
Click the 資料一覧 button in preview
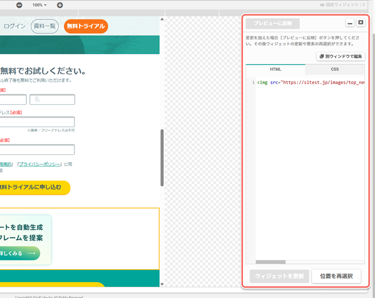click(x=45, y=26)
